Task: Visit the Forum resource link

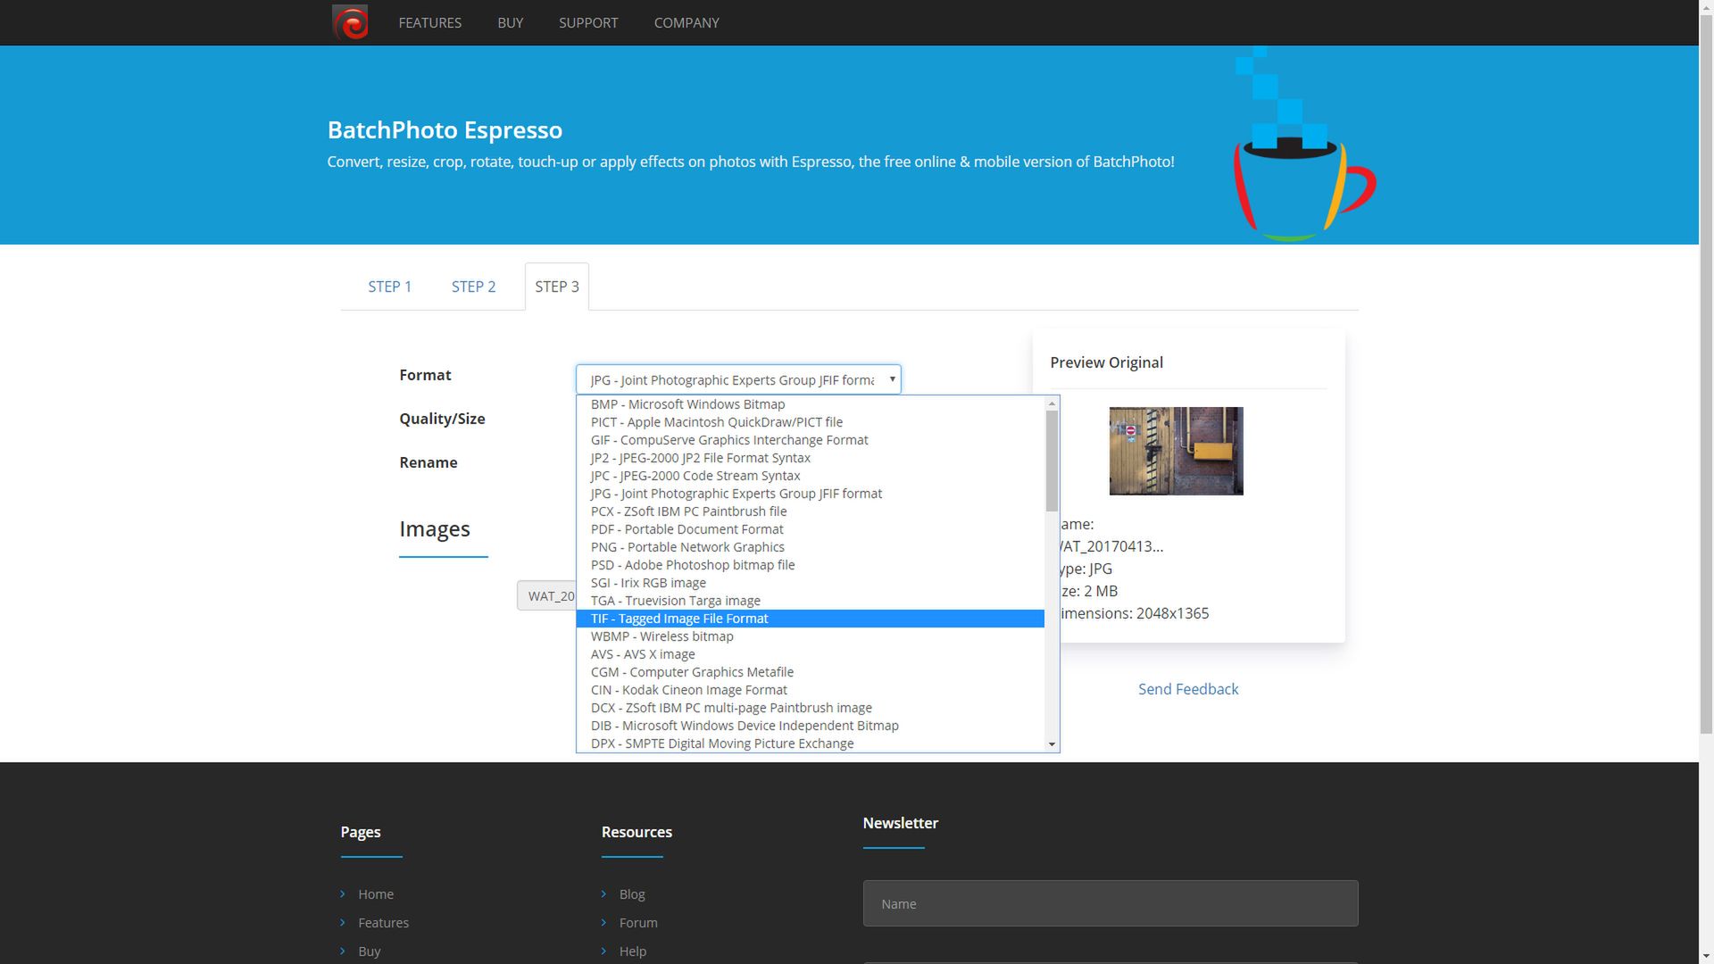Action: click(638, 923)
